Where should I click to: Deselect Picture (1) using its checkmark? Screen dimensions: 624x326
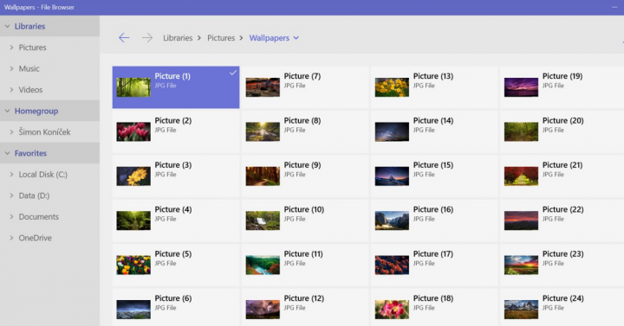pyautogui.click(x=233, y=73)
